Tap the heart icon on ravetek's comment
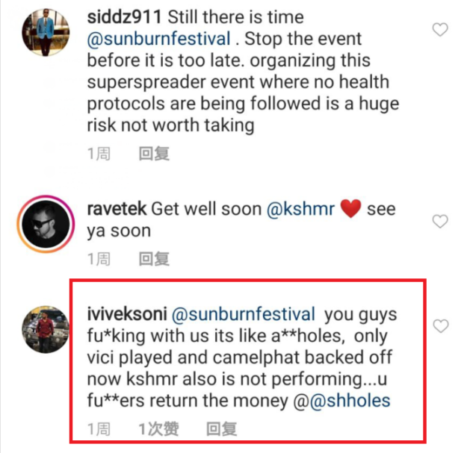This screenshot has height=453, width=467. click(440, 222)
